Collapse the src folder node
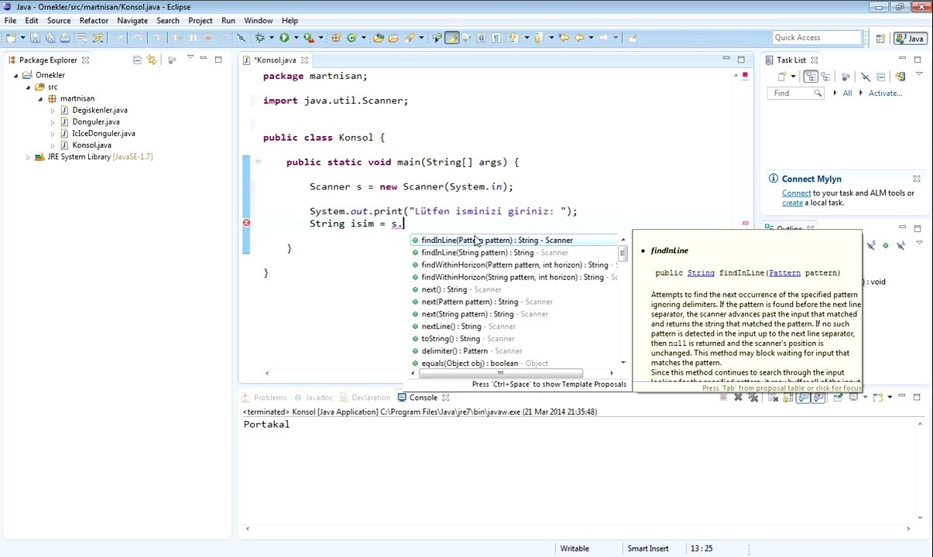Screen dimensions: 933x557 pyautogui.click(x=28, y=87)
